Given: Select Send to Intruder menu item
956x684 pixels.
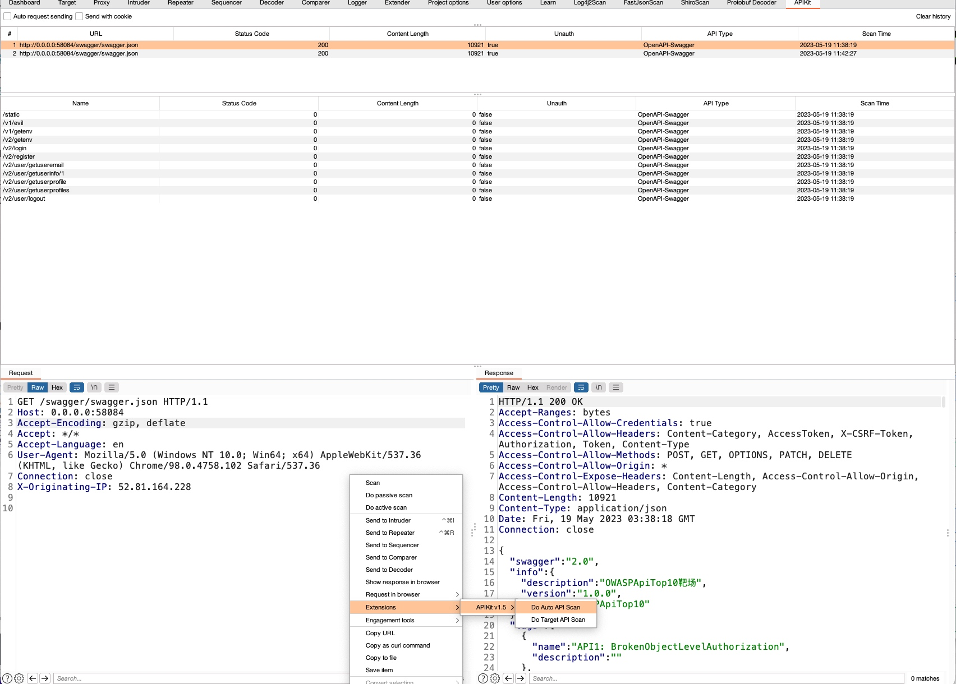Looking at the screenshot, I should 405,520.
